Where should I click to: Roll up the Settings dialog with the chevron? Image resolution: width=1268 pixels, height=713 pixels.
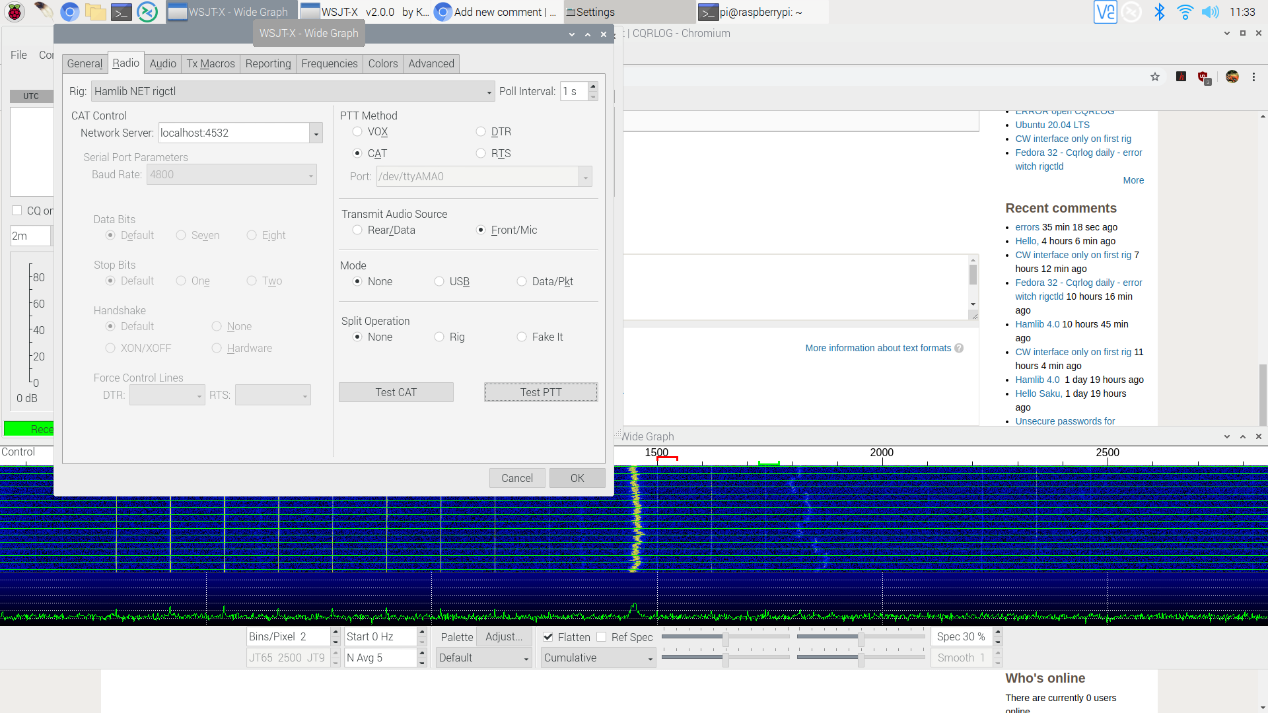coord(572,34)
